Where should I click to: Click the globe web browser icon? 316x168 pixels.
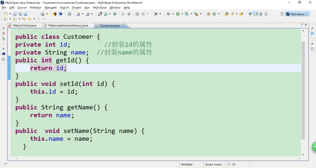114,14
